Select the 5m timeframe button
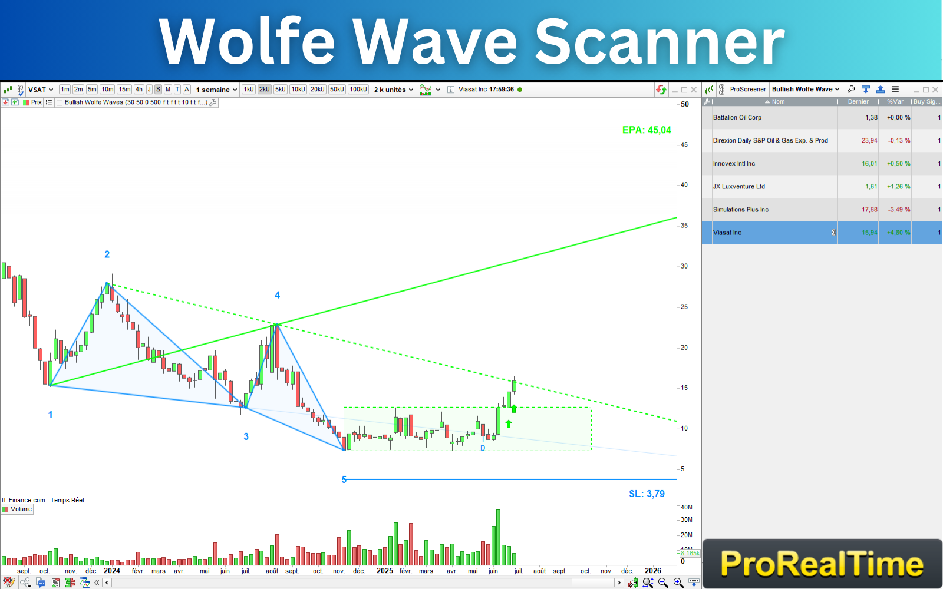Image resolution: width=943 pixels, height=589 pixels. pos(92,90)
